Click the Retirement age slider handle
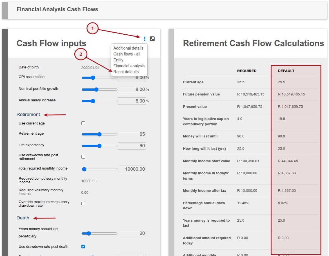 click(x=99, y=134)
